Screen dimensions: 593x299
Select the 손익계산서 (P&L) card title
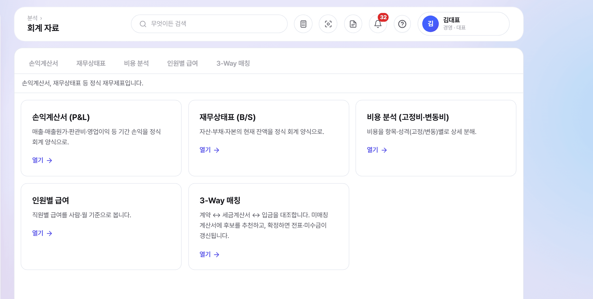[61, 117]
